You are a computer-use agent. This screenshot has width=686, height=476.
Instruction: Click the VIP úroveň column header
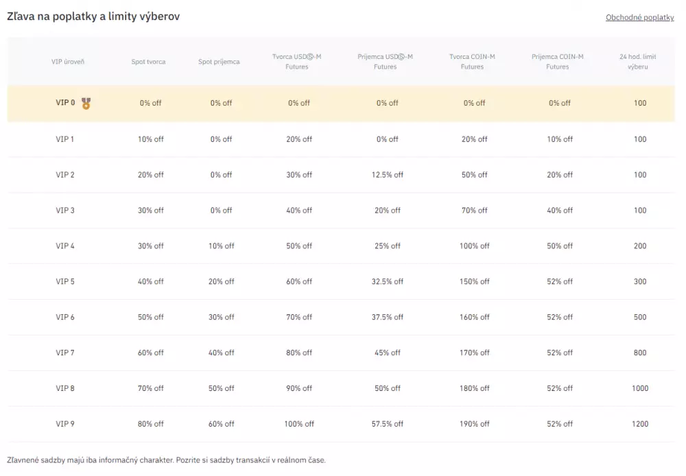pyautogui.click(x=69, y=61)
